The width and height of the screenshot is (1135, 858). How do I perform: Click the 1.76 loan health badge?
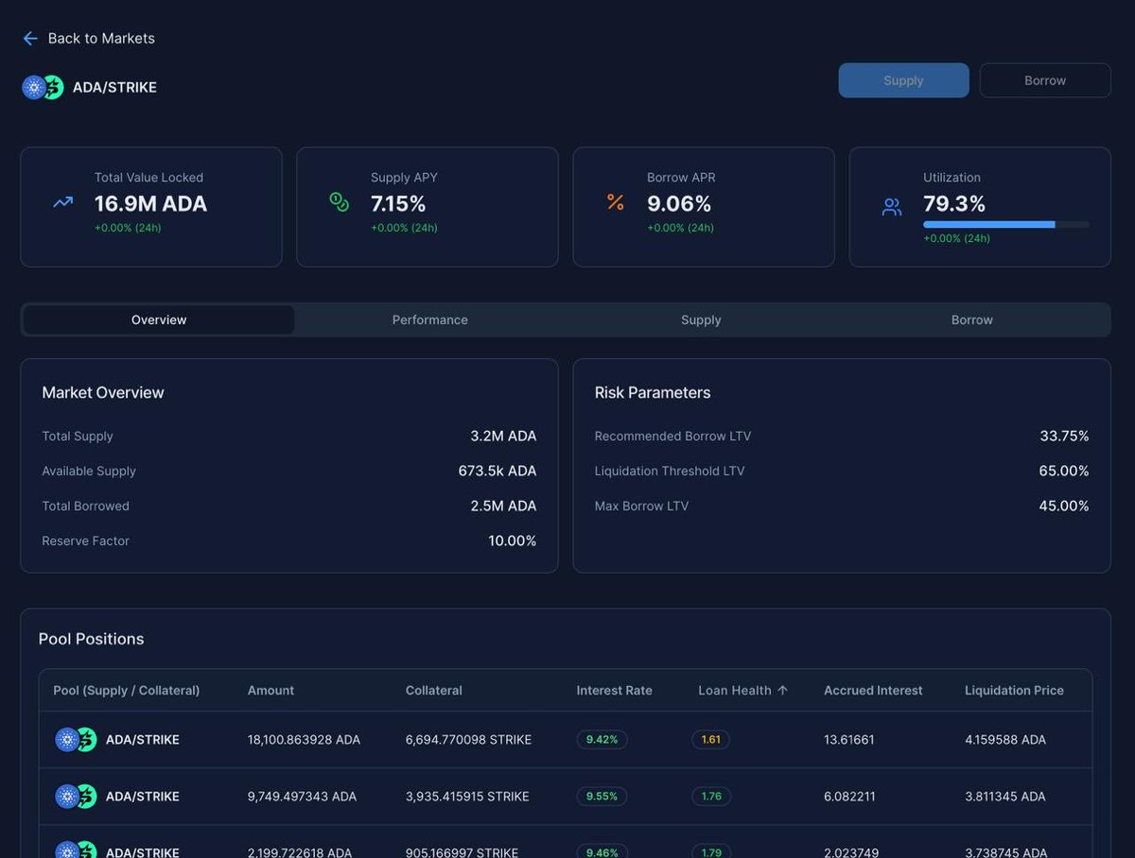(711, 797)
